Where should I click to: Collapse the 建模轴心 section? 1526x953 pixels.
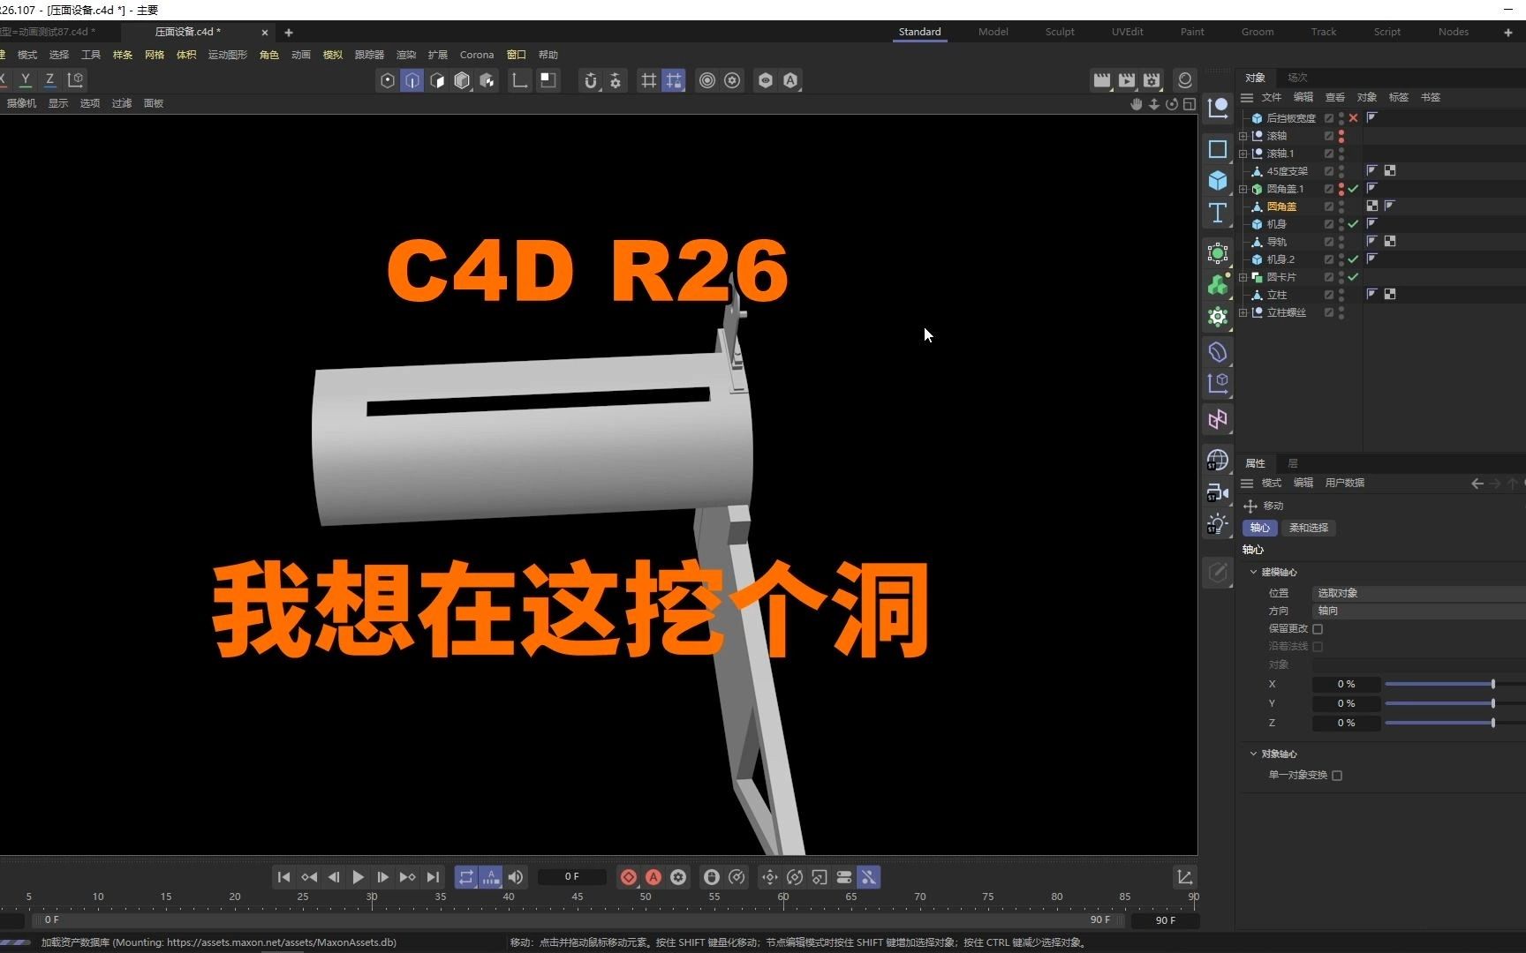pos(1253,571)
